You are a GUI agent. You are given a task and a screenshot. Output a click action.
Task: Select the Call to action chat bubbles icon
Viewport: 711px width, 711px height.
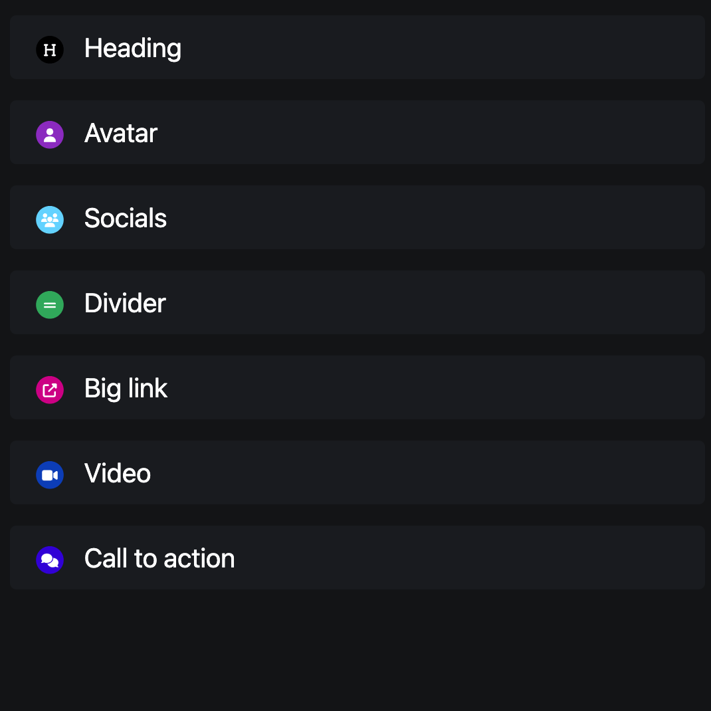click(50, 559)
